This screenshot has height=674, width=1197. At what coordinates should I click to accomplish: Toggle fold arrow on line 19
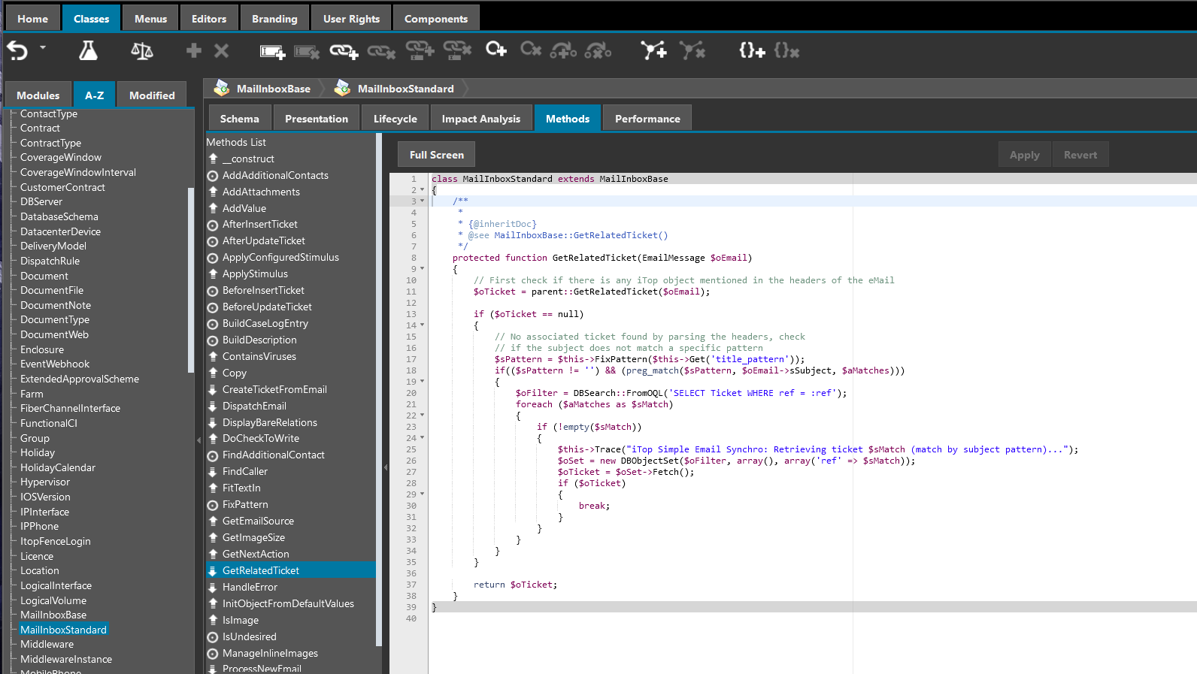[x=422, y=382]
